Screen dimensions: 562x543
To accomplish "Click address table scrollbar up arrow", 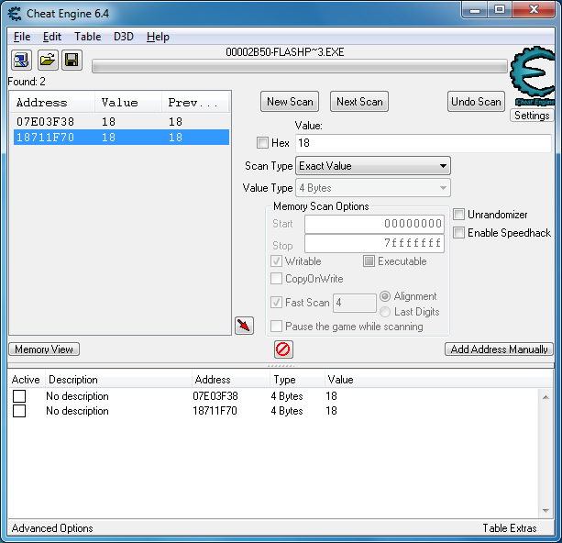I will pos(545,396).
